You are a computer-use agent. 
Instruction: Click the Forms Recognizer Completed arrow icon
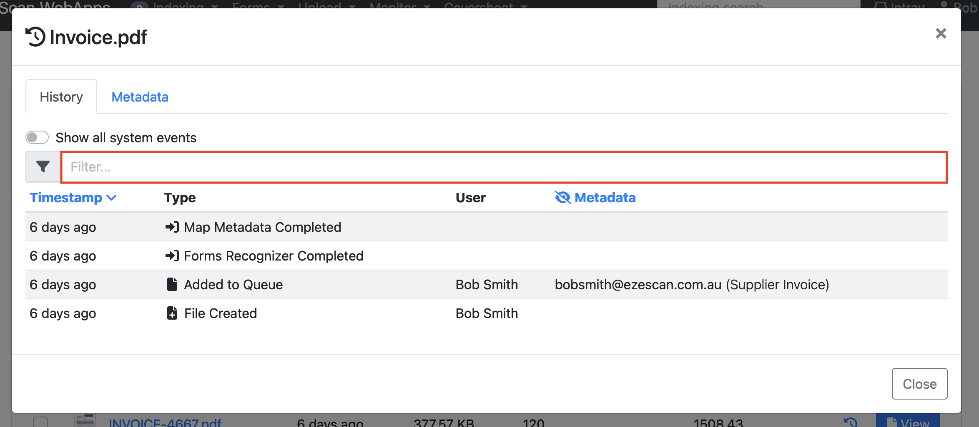click(x=172, y=256)
